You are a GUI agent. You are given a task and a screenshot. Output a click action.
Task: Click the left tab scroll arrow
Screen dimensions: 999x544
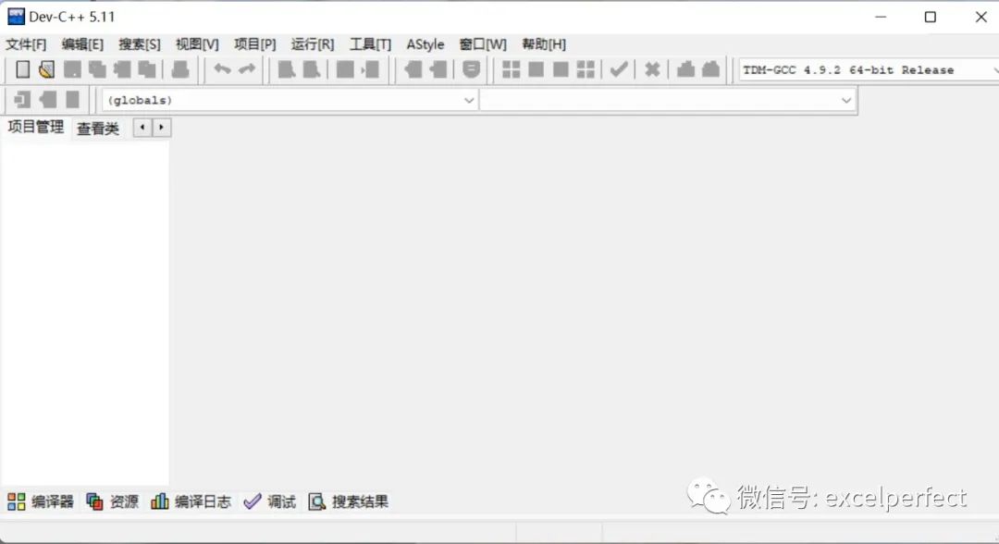(142, 128)
